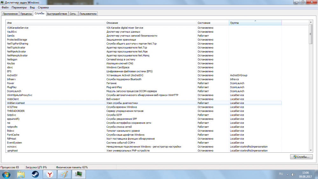Click the RU language indicator

coord(281,174)
